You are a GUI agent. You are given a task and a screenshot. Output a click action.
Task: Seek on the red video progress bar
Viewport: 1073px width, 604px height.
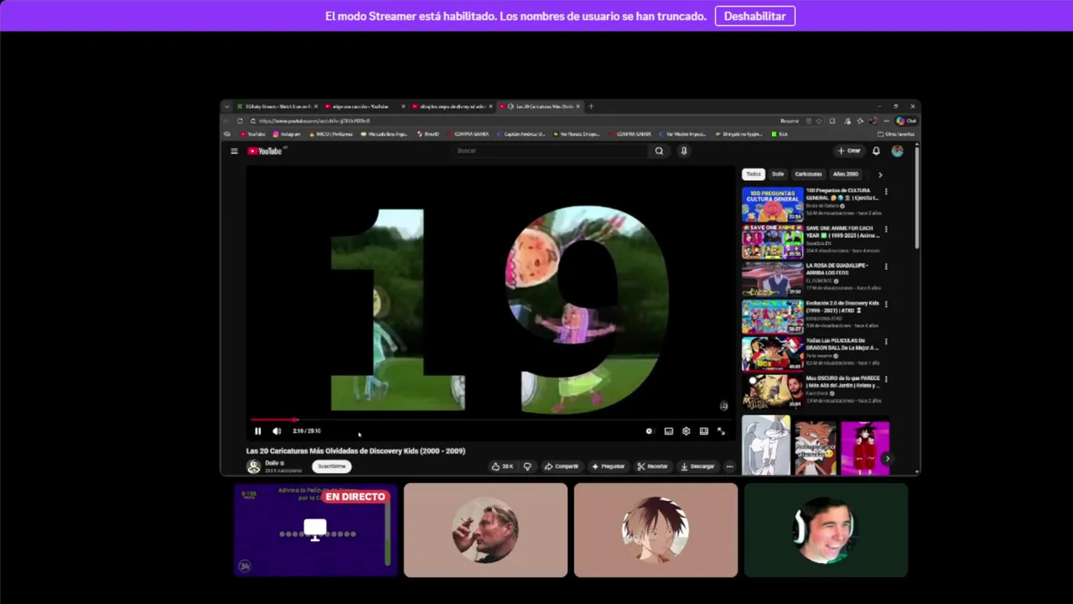point(490,419)
